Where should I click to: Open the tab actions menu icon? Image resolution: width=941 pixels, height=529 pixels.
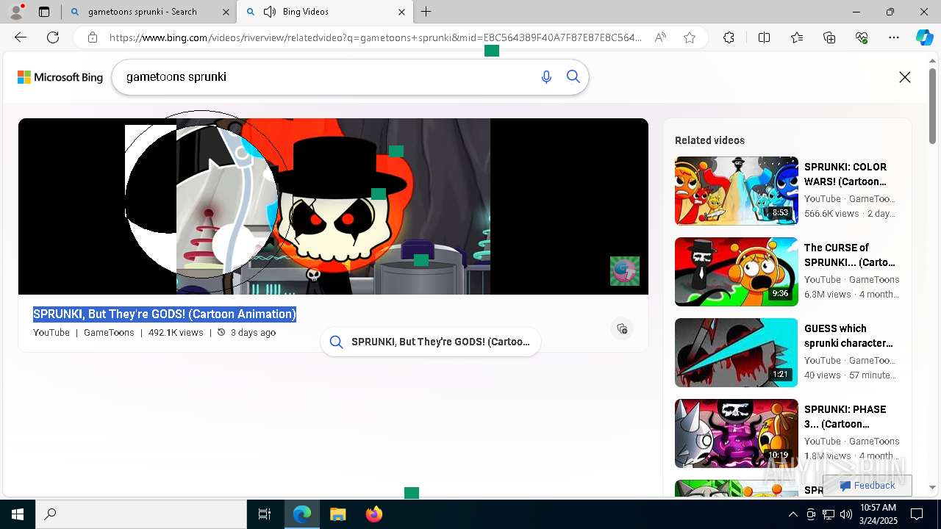point(44,12)
